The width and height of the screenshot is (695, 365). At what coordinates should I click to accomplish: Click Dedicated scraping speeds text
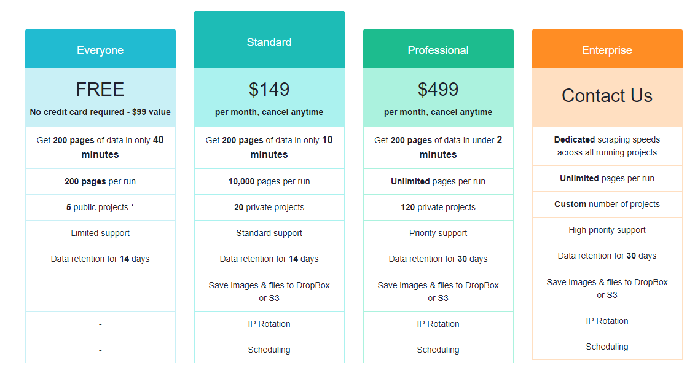click(x=607, y=139)
